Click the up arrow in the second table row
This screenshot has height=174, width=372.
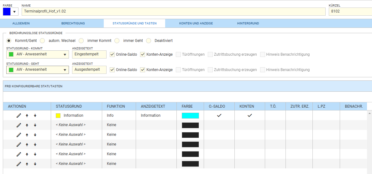click(x=27, y=125)
